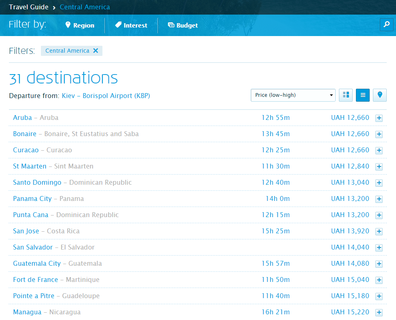Expand the Pointe a Pitre row plus icon
Image resolution: width=396 pixels, height=320 pixels.
click(379, 296)
